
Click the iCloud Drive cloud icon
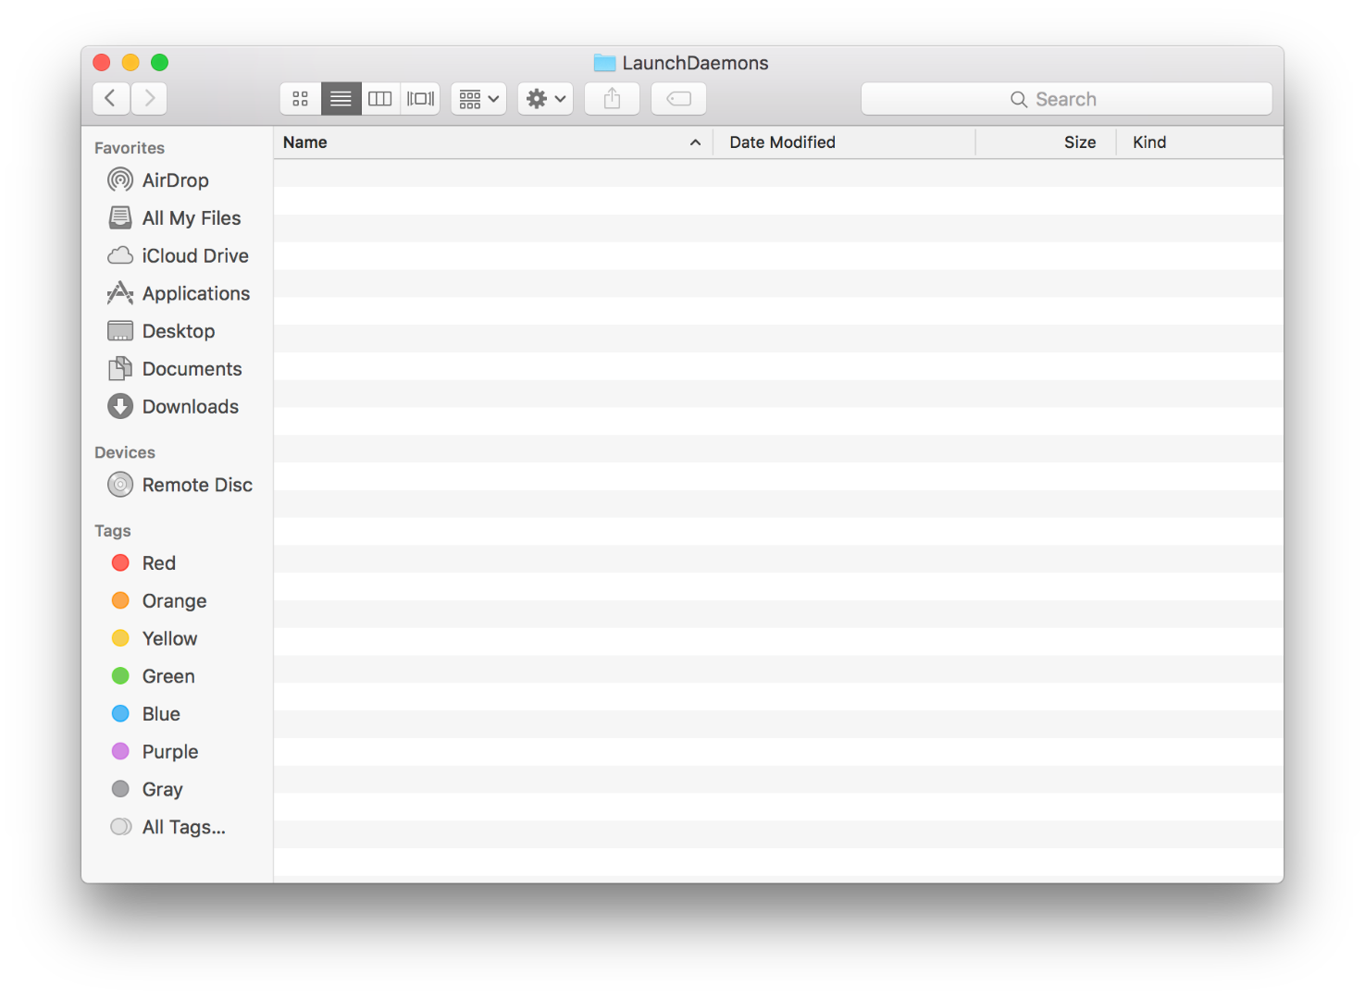click(120, 255)
